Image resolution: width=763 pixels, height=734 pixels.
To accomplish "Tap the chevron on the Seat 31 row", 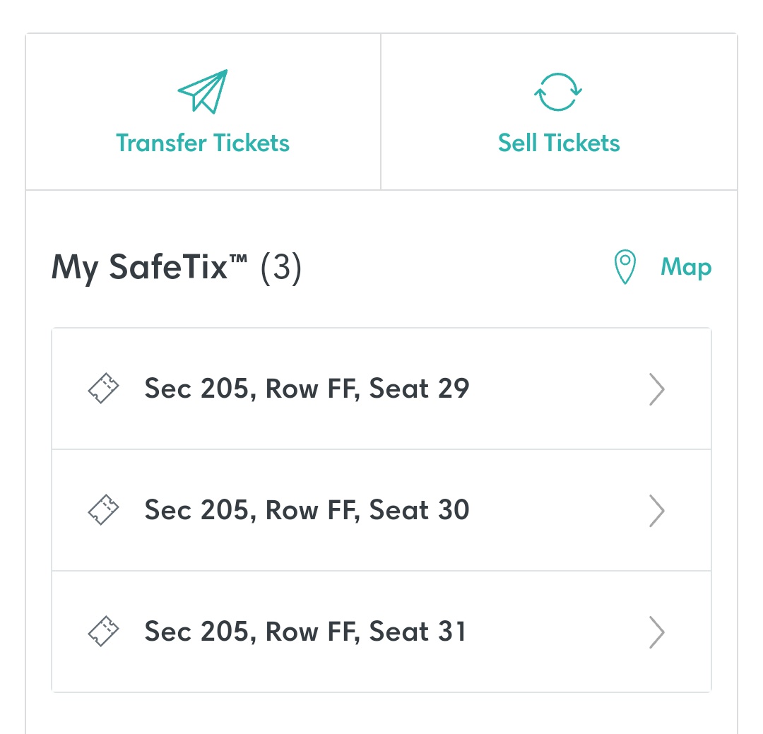I will pyautogui.click(x=656, y=632).
